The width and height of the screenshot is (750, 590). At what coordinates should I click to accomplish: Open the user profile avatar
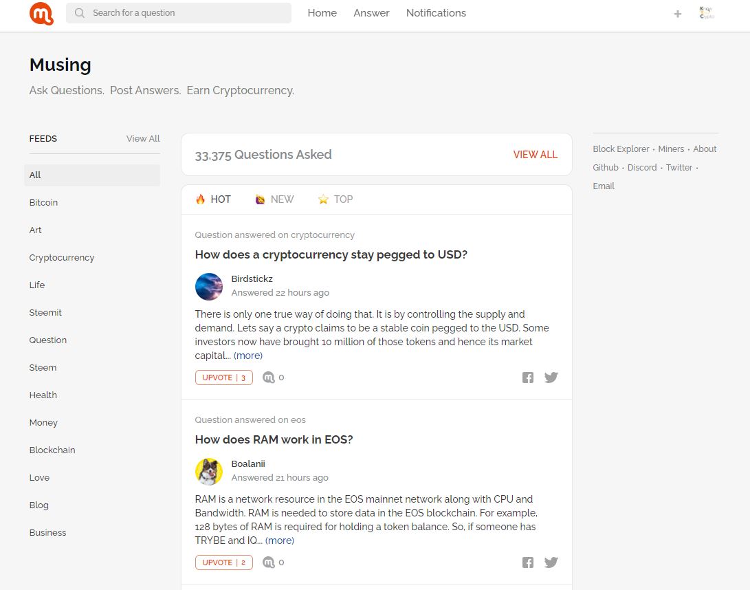(707, 13)
